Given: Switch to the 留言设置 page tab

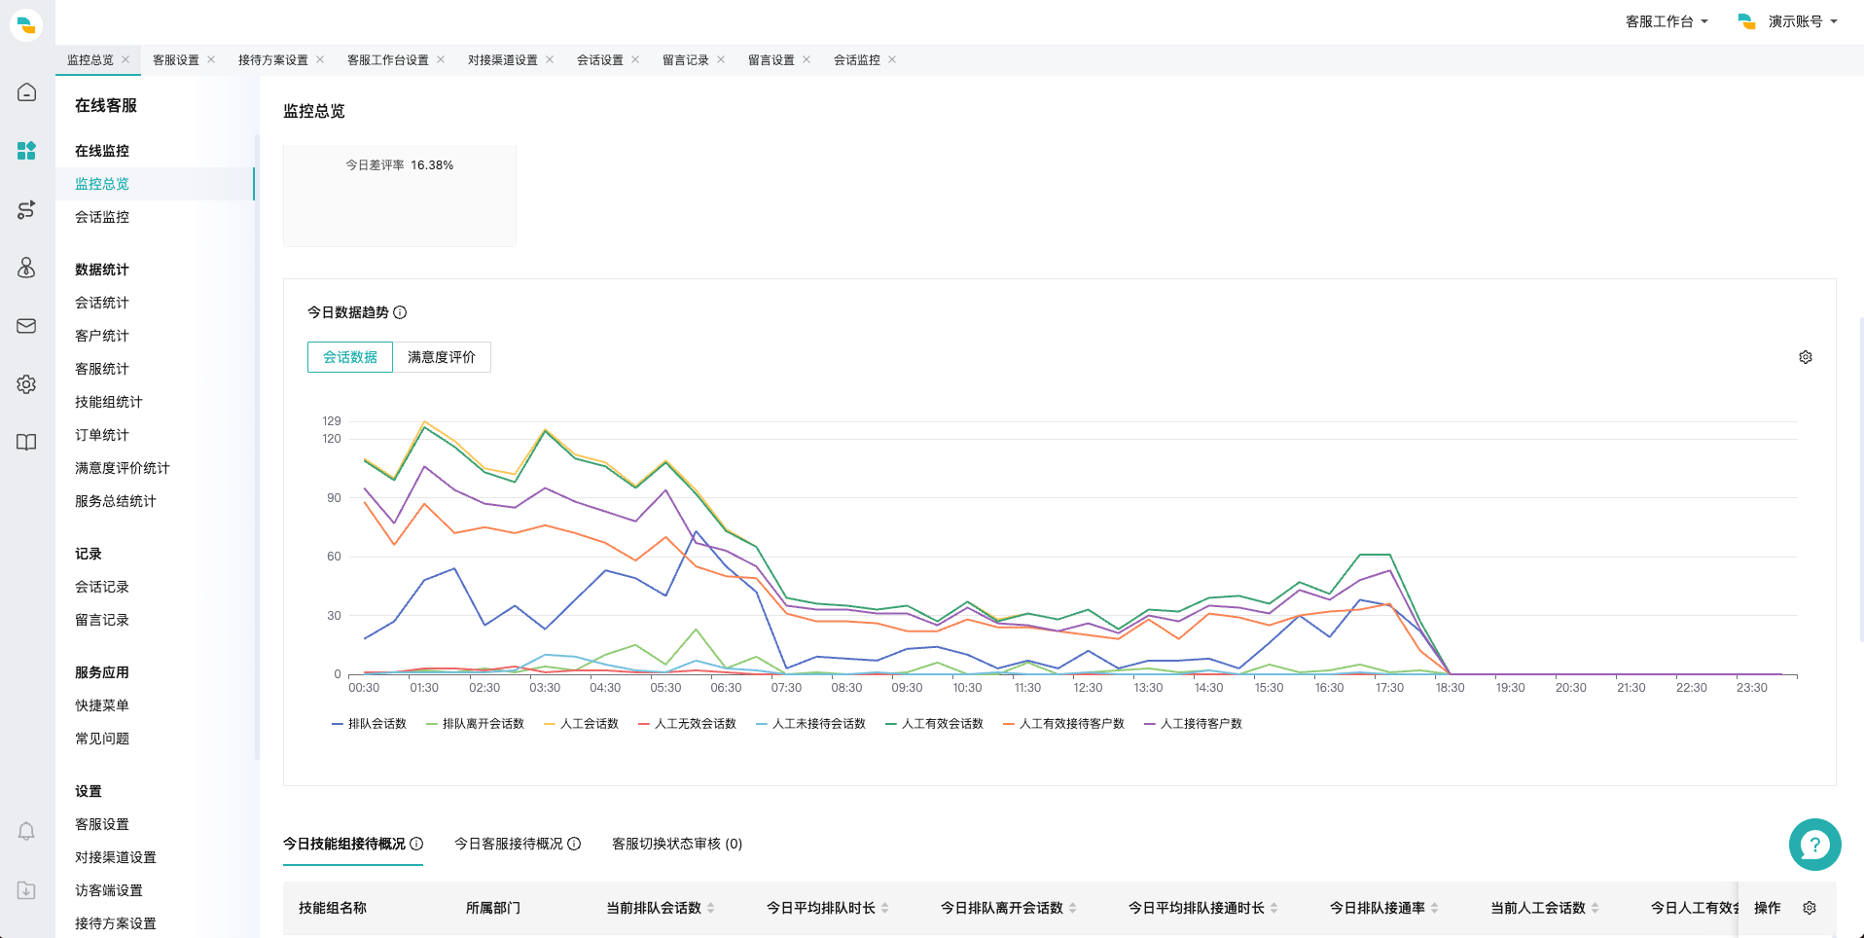Looking at the screenshot, I should (x=771, y=59).
